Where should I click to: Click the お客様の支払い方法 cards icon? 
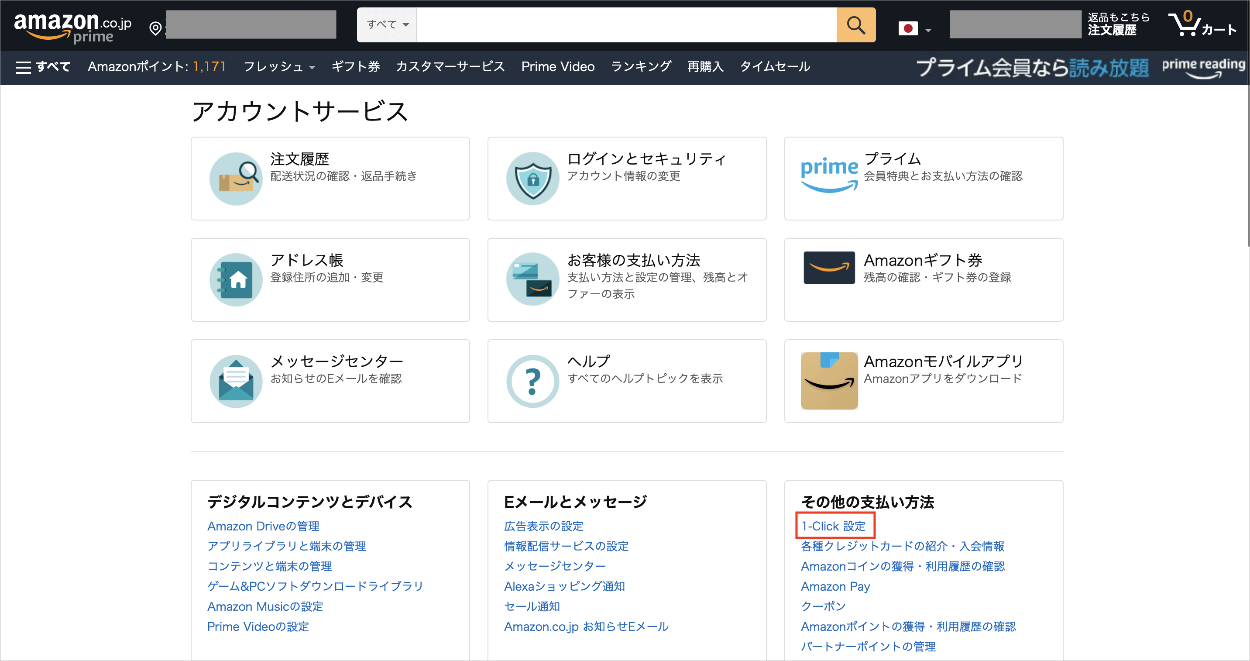533,279
